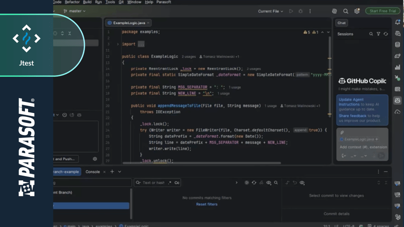Expand more filters chevron in log toolbar

click(x=236, y=183)
